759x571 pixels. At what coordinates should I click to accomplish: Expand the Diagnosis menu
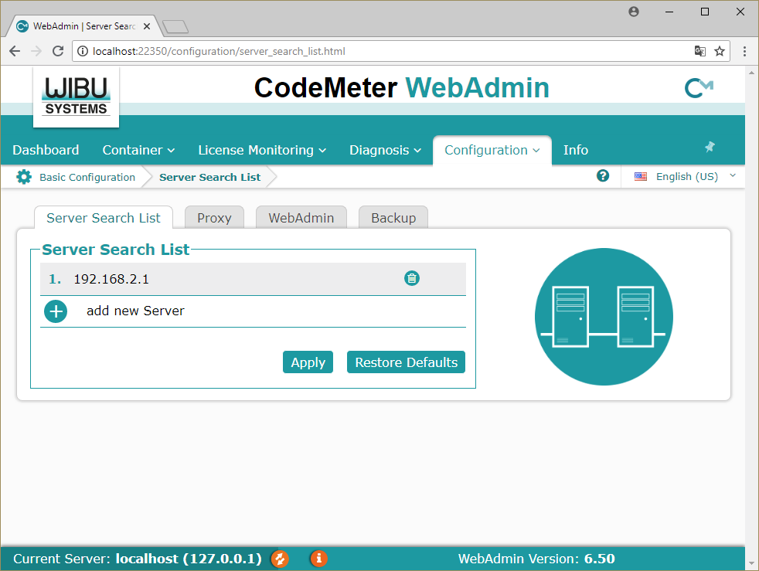click(x=386, y=150)
